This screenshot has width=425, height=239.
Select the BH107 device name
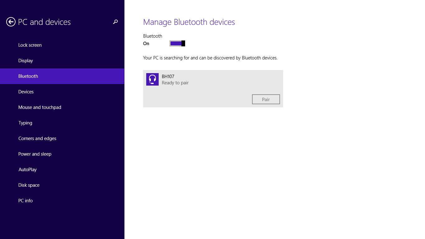point(168,77)
